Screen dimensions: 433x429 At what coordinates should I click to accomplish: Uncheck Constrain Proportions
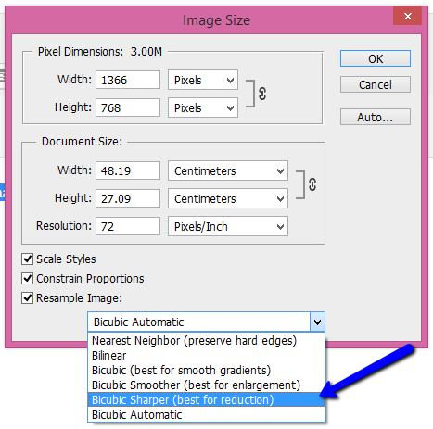27,278
